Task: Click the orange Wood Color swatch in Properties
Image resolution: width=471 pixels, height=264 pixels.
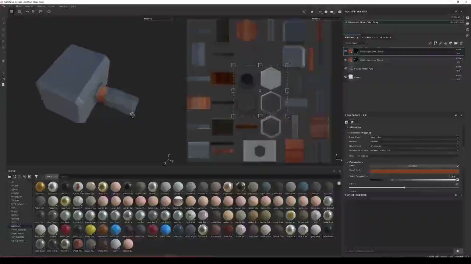Action: [x=414, y=170]
